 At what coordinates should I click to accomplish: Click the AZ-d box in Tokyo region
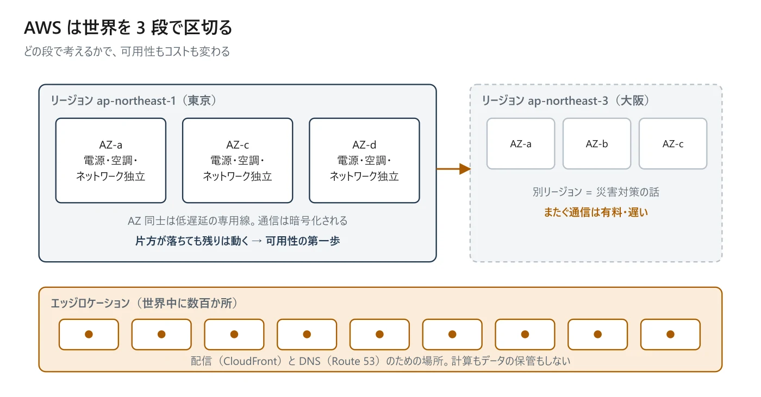364,161
